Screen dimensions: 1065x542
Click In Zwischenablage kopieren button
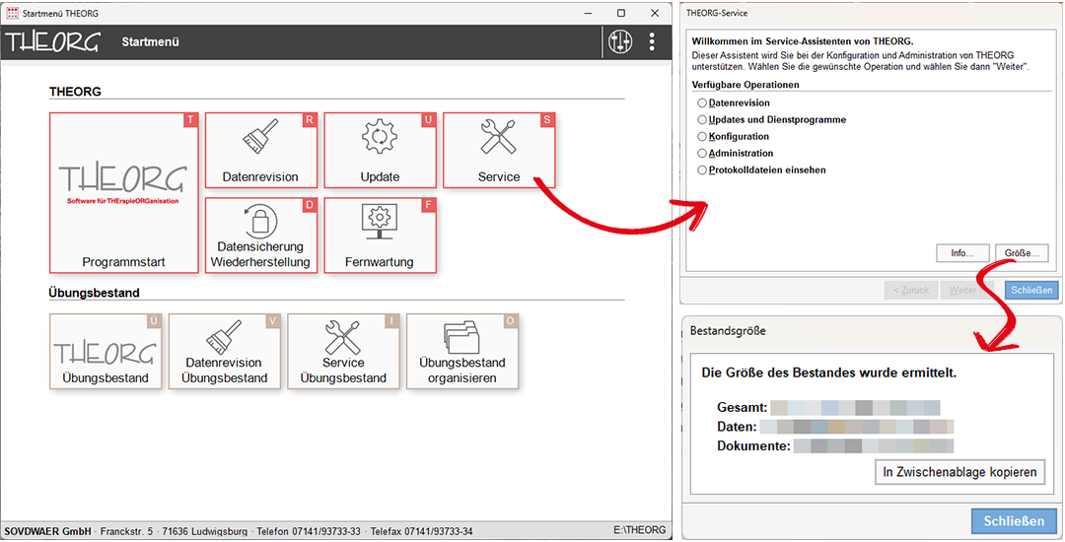[x=959, y=472]
